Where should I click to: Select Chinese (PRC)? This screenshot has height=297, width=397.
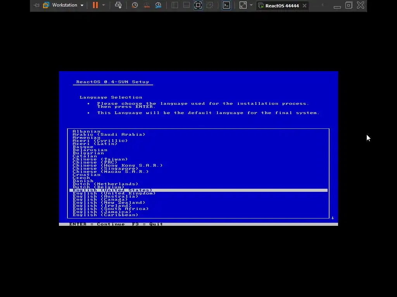(95, 162)
